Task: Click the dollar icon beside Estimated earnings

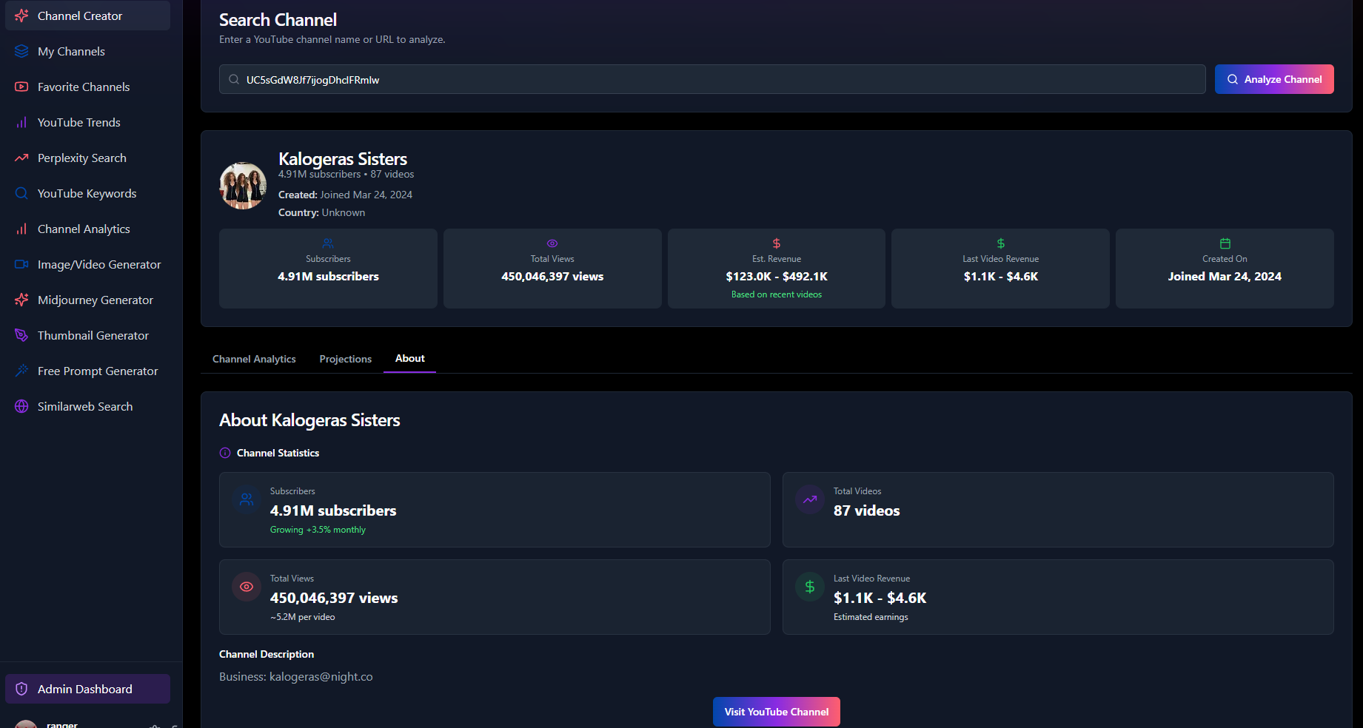Action: pyautogui.click(x=810, y=587)
